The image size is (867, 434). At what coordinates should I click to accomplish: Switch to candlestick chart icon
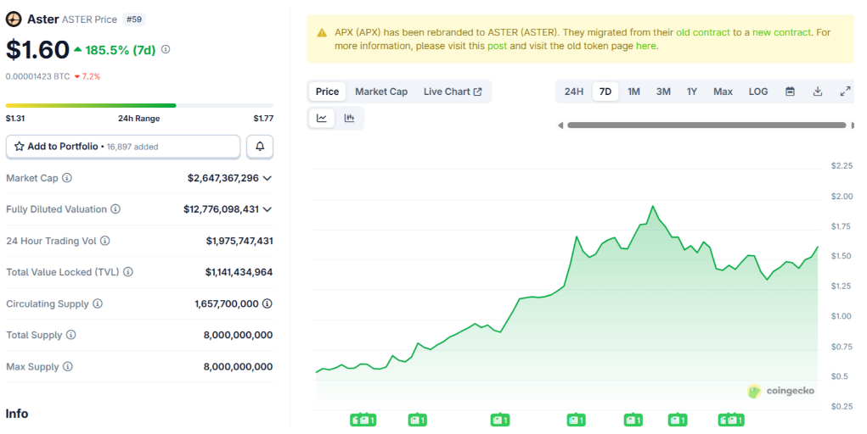pos(349,119)
